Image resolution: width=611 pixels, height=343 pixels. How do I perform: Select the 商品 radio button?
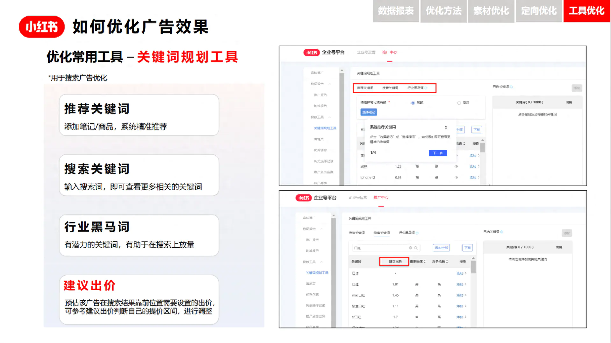click(x=459, y=103)
